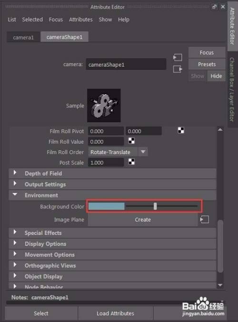Click the Post Scale value field
The height and width of the screenshot is (322, 238).
[106, 163]
